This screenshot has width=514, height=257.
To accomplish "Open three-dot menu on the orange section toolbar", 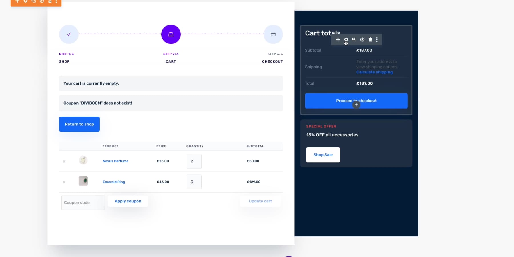I will (56, 2).
